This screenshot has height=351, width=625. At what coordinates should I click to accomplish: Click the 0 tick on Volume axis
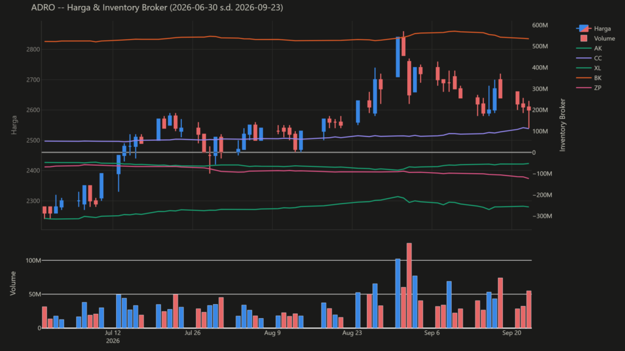[39, 328]
